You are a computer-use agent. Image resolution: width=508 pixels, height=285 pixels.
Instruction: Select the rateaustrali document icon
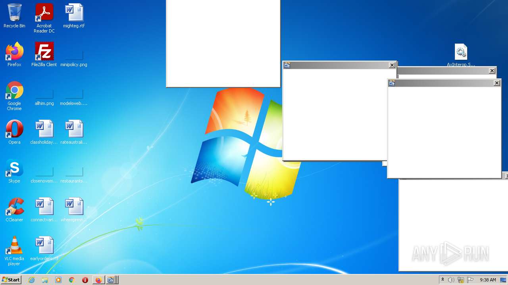74,132
